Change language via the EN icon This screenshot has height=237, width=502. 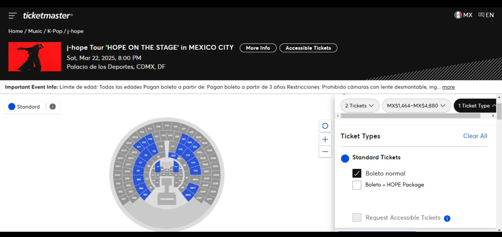coord(486,15)
